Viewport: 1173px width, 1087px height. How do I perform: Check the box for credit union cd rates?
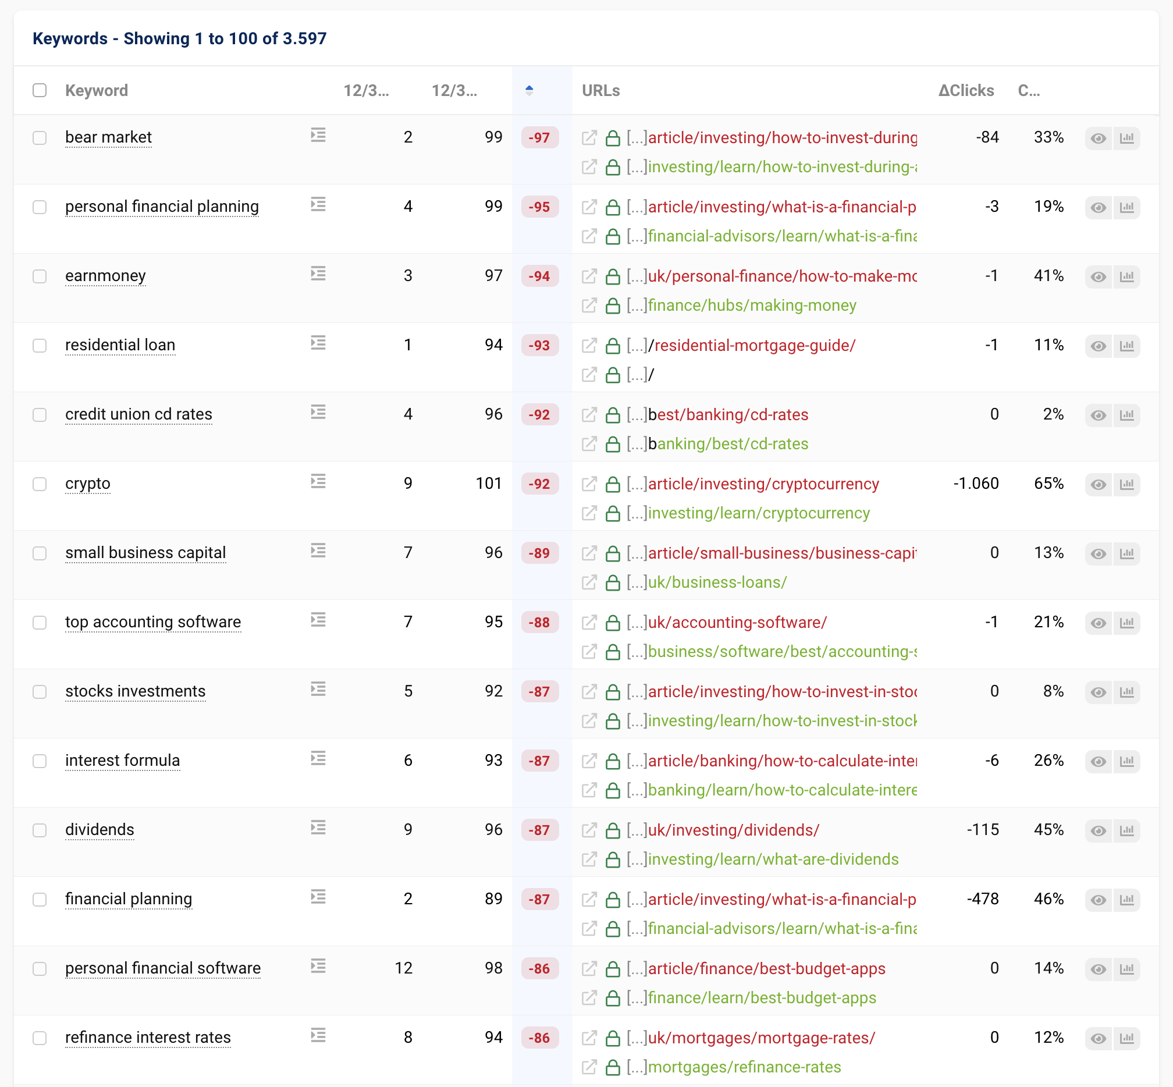click(x=40, y=415)
